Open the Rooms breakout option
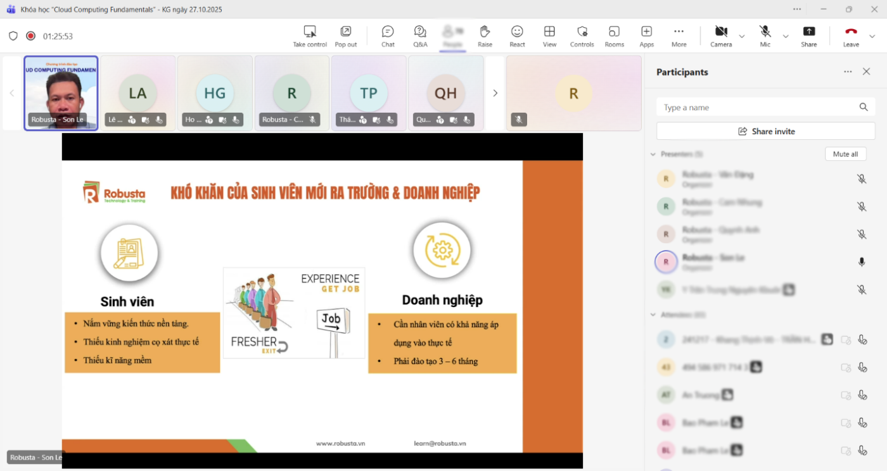This screenshot has width=887, height=471. pyautogui.click(x=614, y=35)
